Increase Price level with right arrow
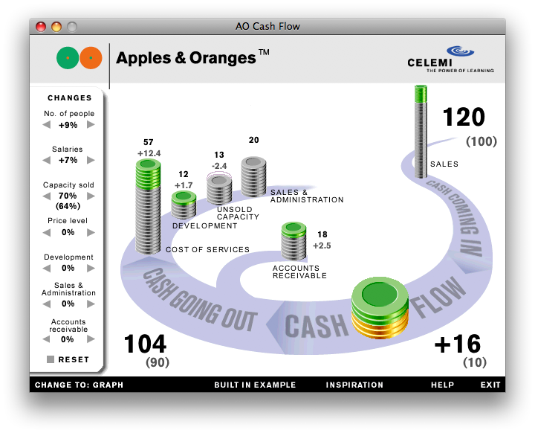535x433 pixels. [x=91, y=232]
